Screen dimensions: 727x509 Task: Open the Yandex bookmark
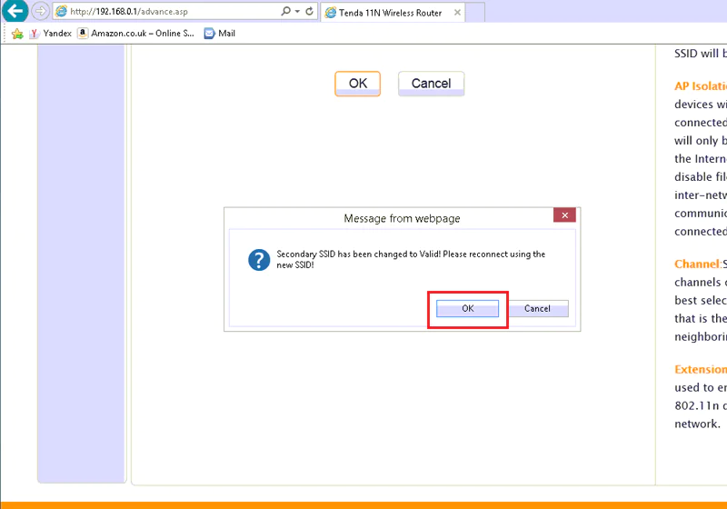51,34
